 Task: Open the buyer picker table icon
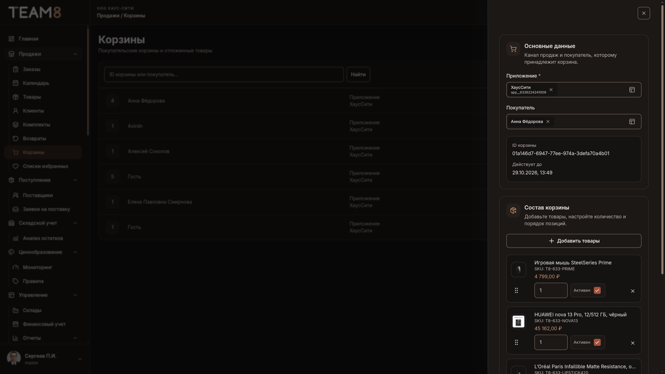tap(632, 121)
